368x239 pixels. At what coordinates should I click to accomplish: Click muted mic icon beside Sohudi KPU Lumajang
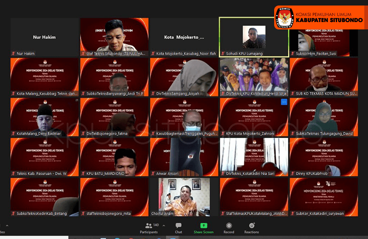(223, 54)
